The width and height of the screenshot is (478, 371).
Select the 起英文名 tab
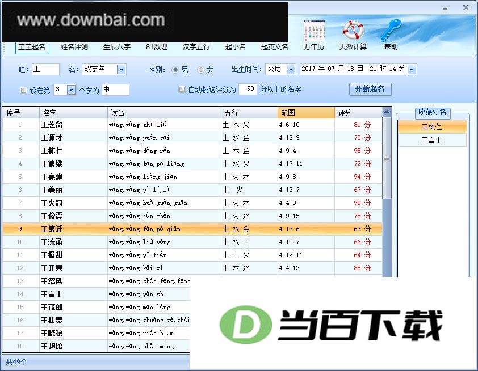point(274,47)
